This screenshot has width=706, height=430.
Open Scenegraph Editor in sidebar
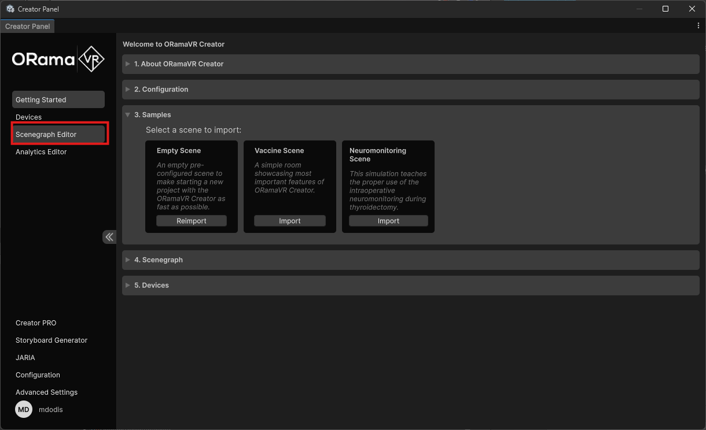pyautogui.click(x=58, y=134)
